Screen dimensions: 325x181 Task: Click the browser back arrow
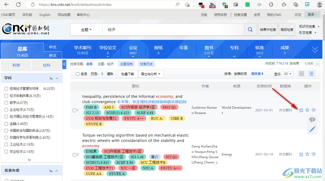7,5
